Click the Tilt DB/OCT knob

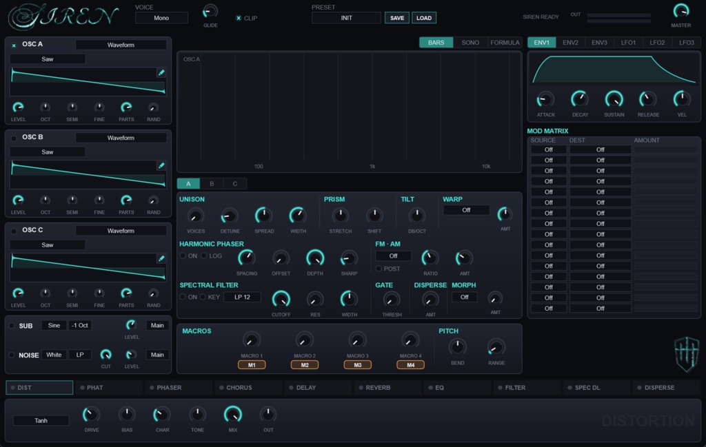point(417,216)
